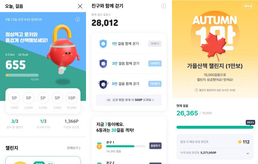258x164 pixels.
Task: Open info icon beside 친구와 함께 걷기 title
Action: (x=163, y=6)
